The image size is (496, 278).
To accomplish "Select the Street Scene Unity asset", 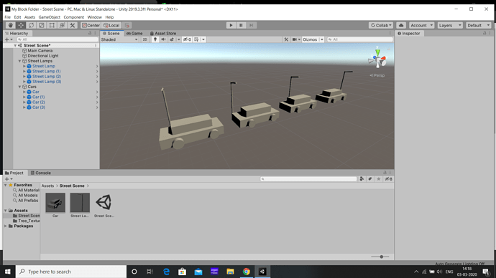I will (104, 206).
